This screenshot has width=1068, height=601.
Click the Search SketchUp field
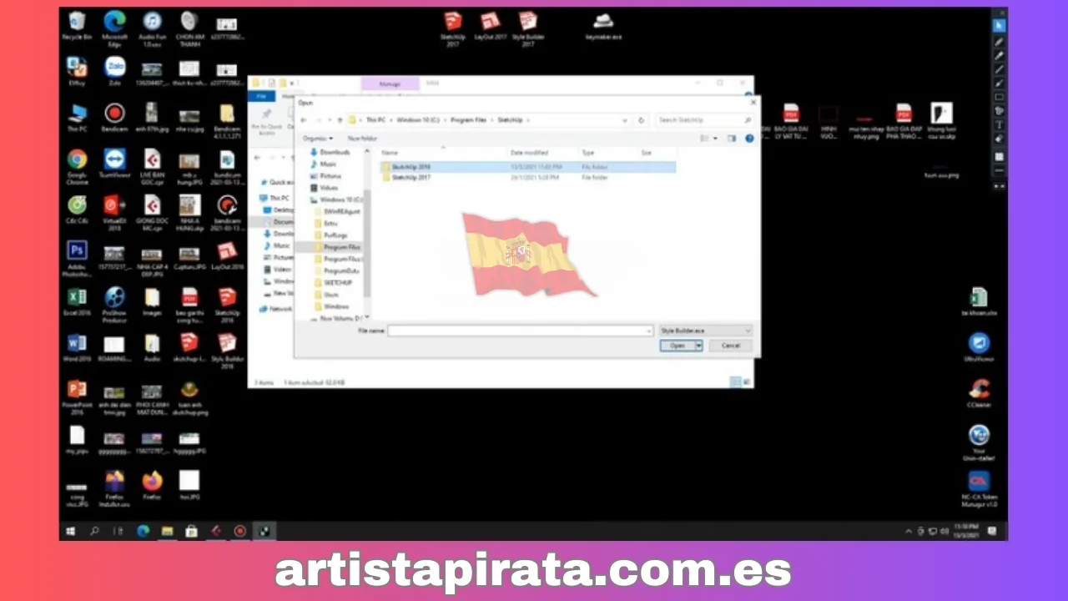[x=704, y=120]
